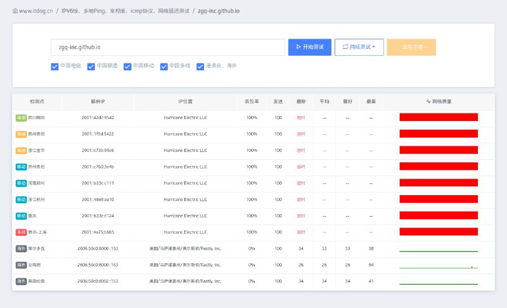This screenshot has width=507, height=308.
Task: Click the red quality bar for 四川绵阳
Action: tap(438, 117)
